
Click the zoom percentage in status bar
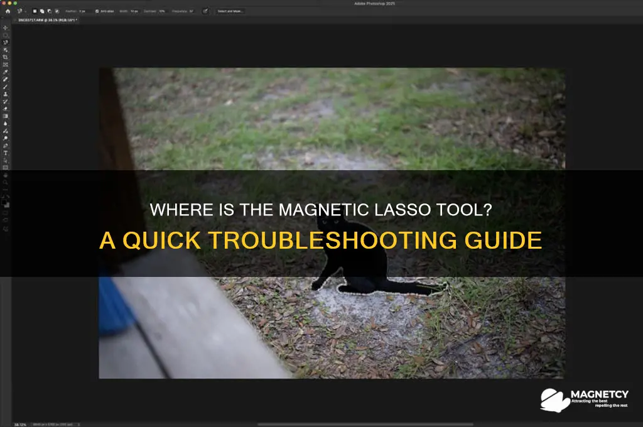(x=20, y=424)
